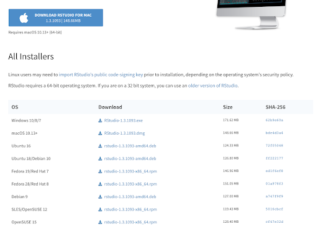
Task: Click the Fedora 19/Red Hat 7 OS cell
Action: (30, 171)
